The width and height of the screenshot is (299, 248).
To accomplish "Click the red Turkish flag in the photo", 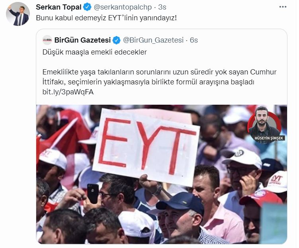I will pos(66,134).
